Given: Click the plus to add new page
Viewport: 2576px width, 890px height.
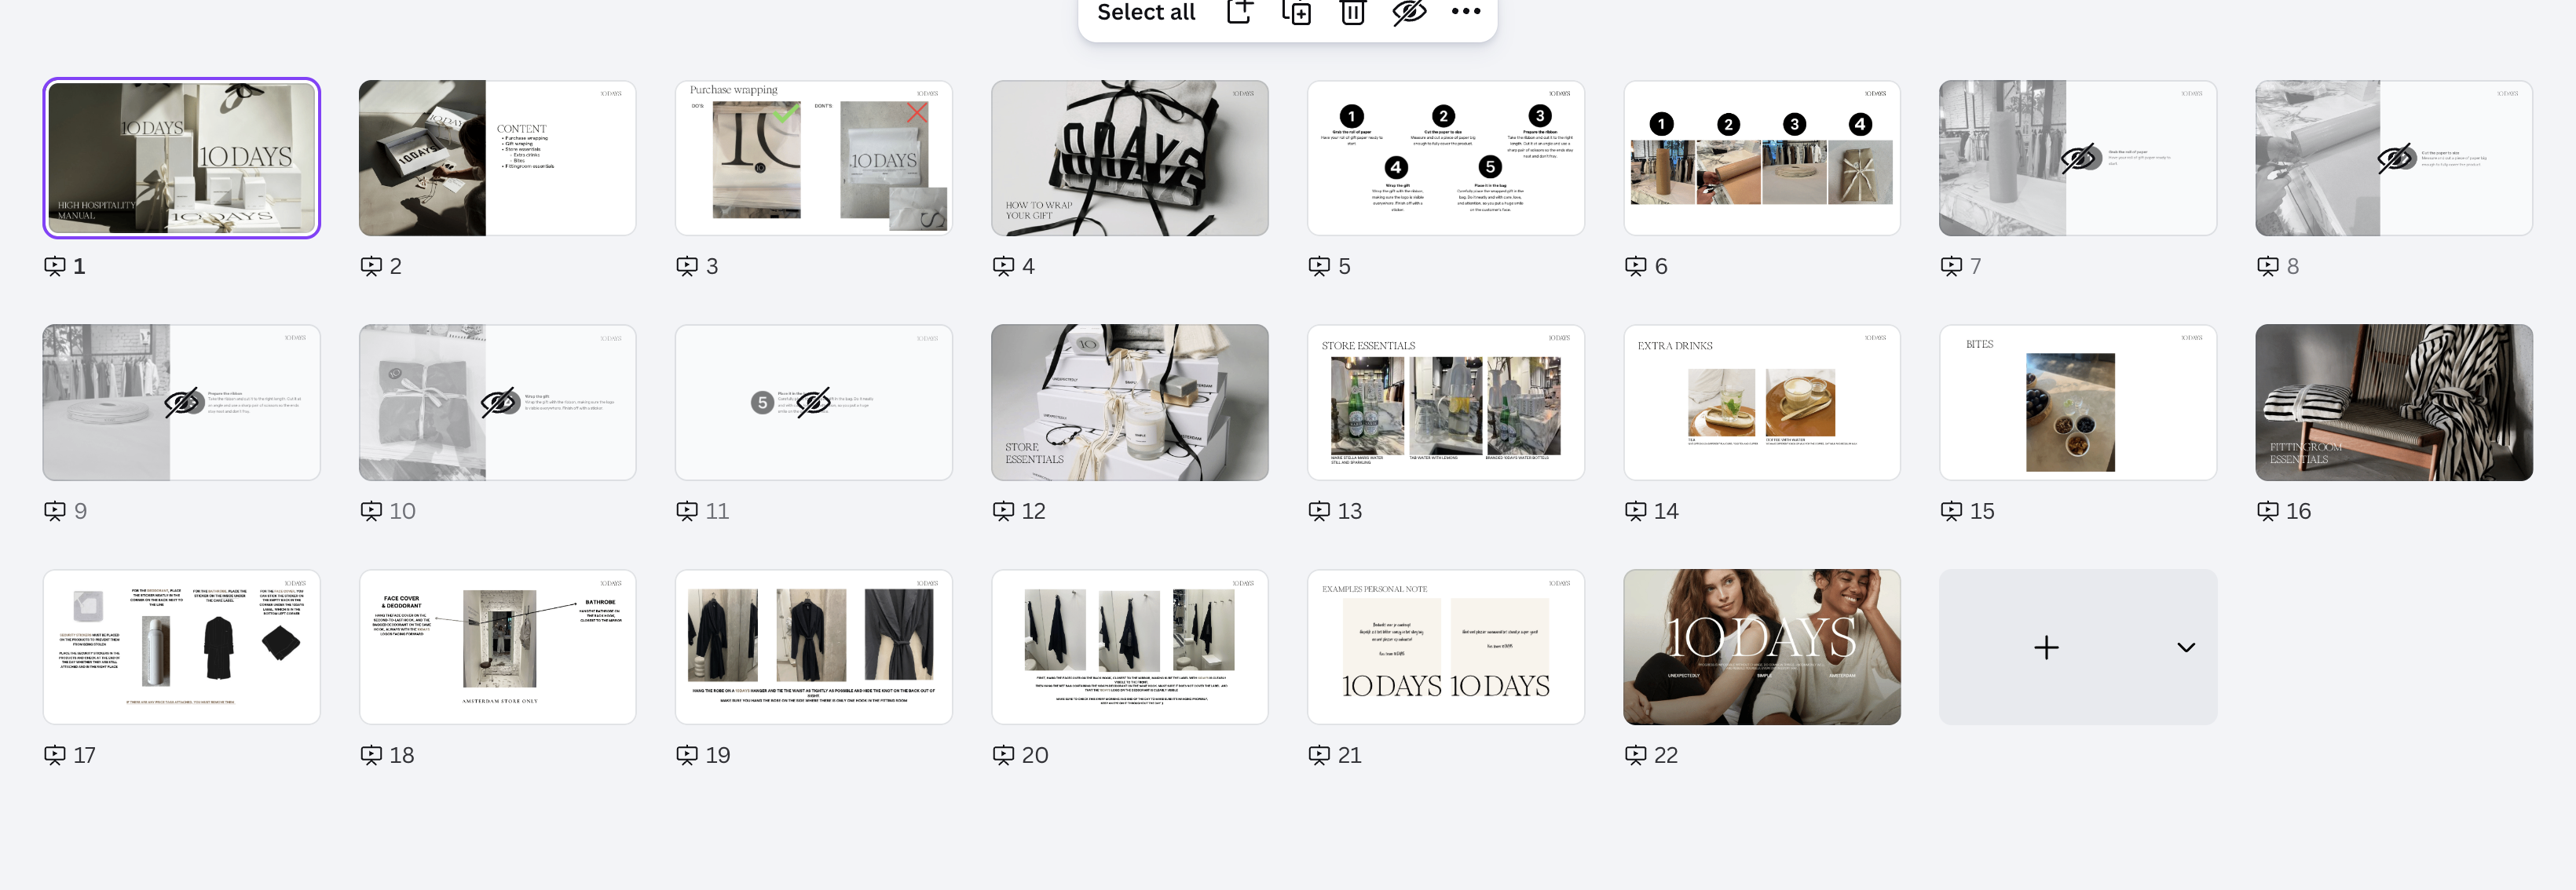Looking at the screenshot, I should pyautogui.click(x=2046, y=647).
